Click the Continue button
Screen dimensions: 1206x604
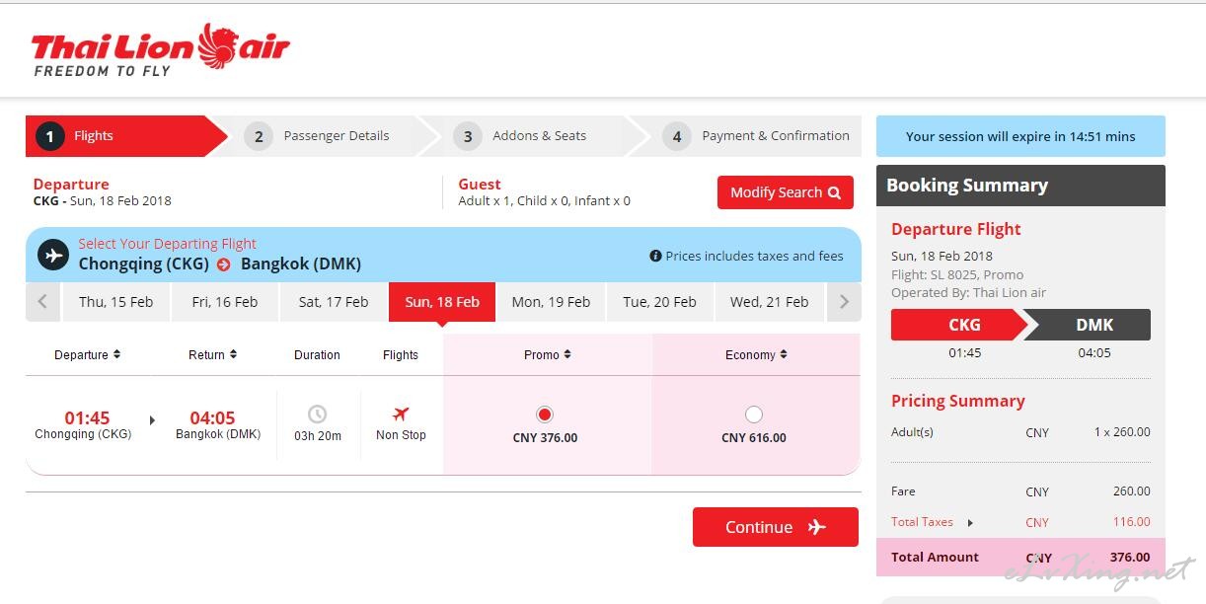[x=776, y=527]
